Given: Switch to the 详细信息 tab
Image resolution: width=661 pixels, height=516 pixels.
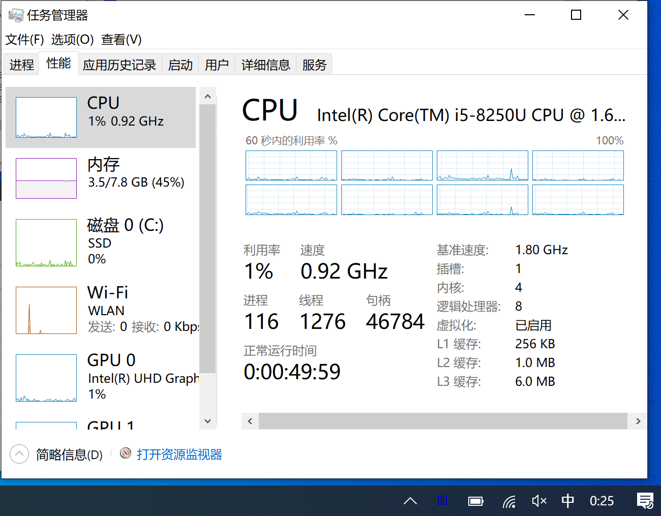Looking at the screenshot, I should (x=265, y=65).
